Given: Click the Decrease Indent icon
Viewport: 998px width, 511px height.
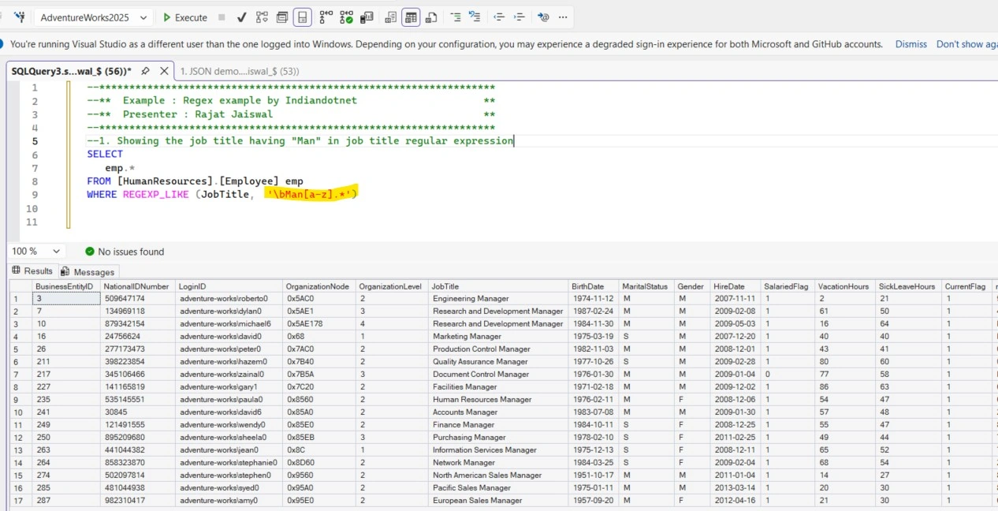Looking at the screenshot, I should pos(499,17).
